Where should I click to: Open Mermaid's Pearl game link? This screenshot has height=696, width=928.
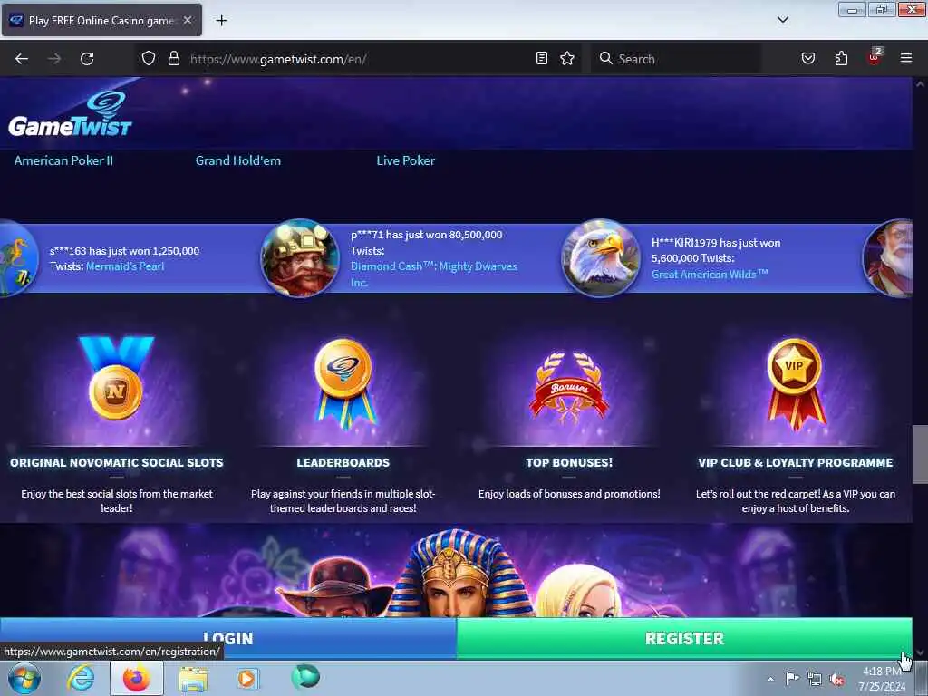pos(125,266)
